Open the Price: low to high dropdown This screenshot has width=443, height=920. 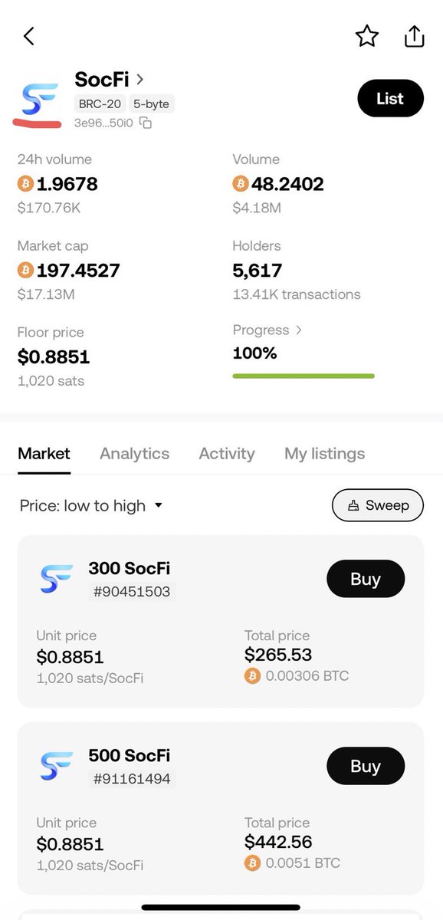91,505
